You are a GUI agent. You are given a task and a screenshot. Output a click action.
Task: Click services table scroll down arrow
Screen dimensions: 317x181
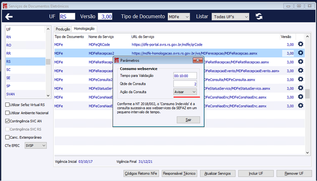pyautogui.click(x=307, y=153)
